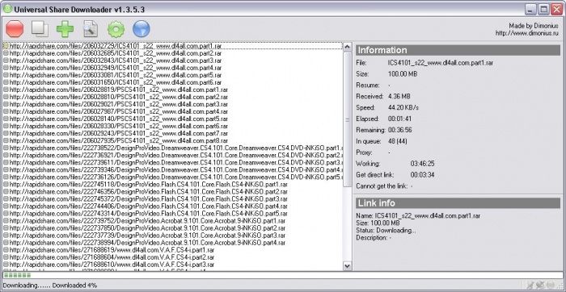This screenshot has height=292, width=566.
Task: Select the ICS4101_s22 part3.rar link row
Action: click(172, 60)
